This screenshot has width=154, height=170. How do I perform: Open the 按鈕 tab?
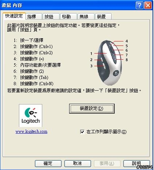click(x=51, y=16)
